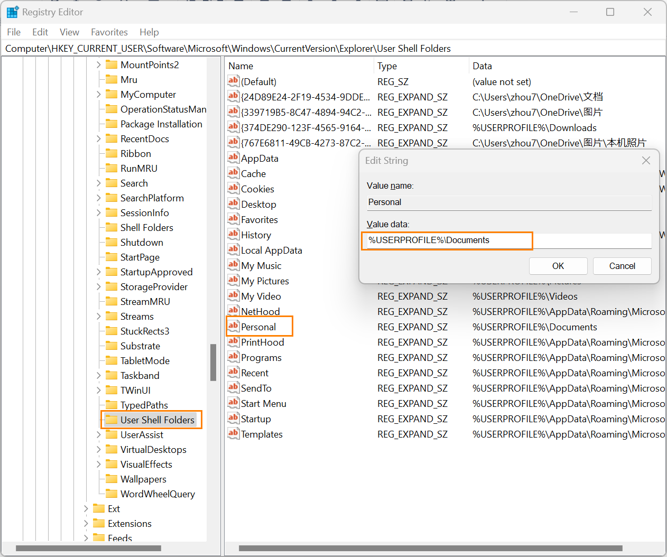The image size is (667, 557).
Task: Click the folder icon beside Shell Folders
Action: point(112,227)
